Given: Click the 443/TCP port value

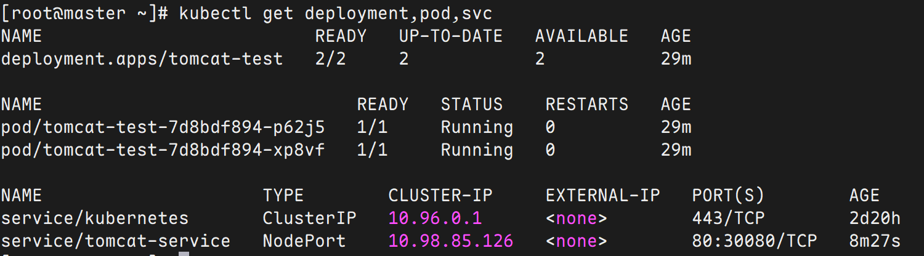Looking at the screenshot, I should (728, 218).
